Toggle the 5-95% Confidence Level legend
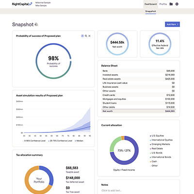This screenshot has height=194, width=194. click(34, 141)
